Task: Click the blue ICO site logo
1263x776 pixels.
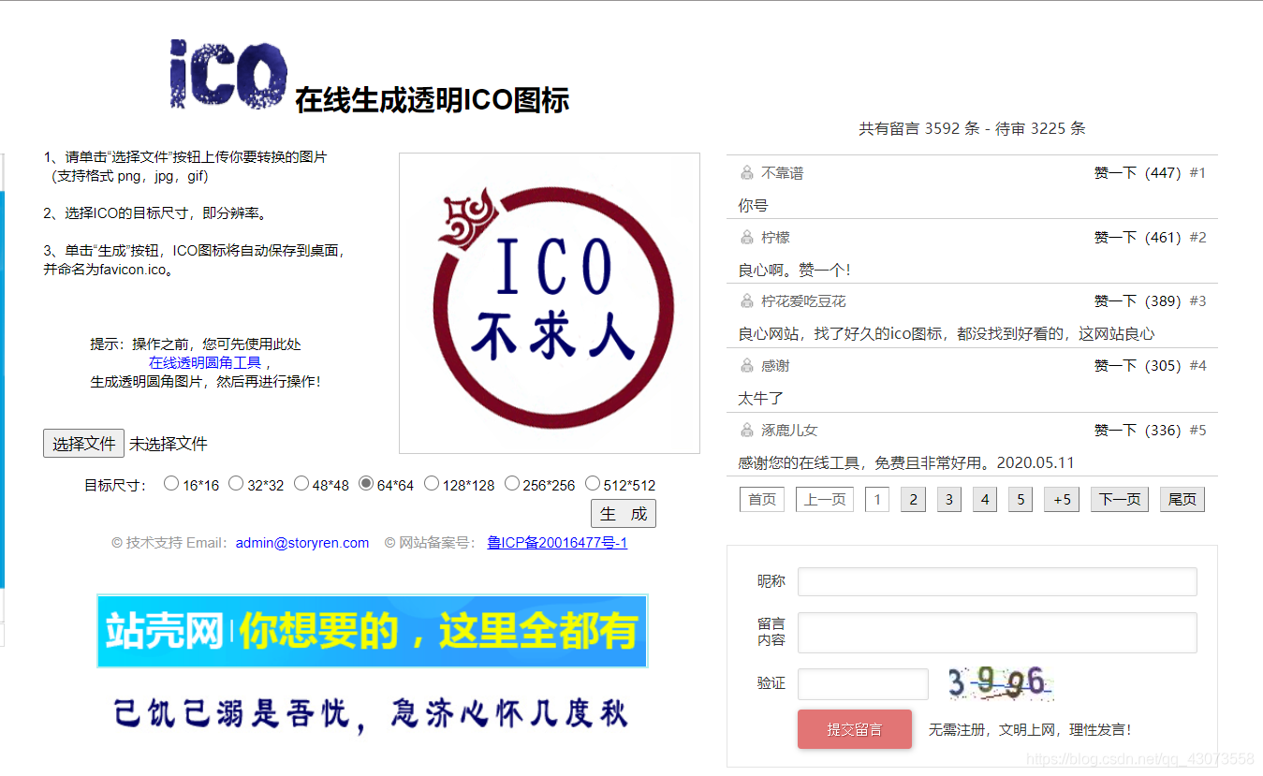Action: 228,74
